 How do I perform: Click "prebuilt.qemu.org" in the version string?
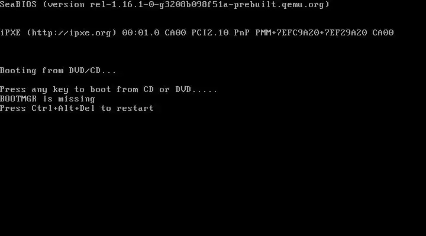point(279,5)
